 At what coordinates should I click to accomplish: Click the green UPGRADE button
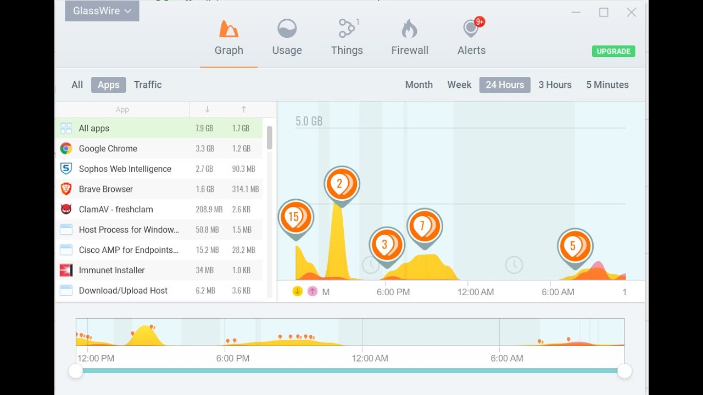(613, 51)
